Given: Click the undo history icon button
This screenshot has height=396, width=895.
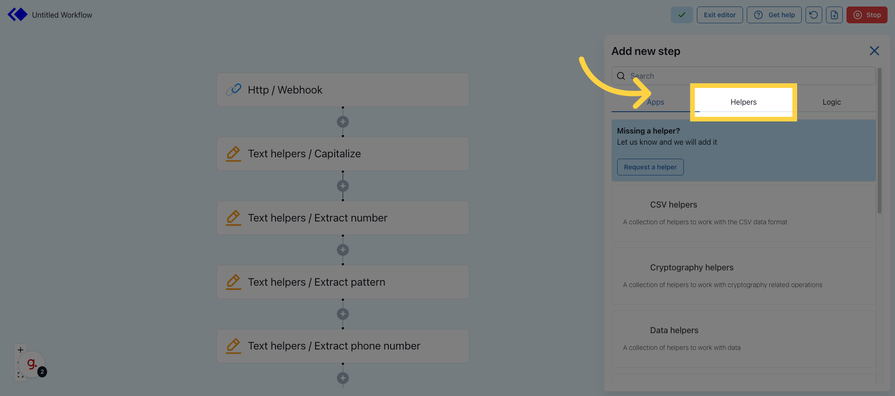Looking at the screenshot, I should click(813, 15).
